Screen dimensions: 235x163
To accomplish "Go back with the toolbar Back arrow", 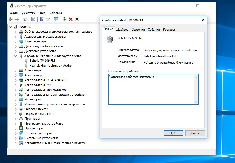I will [x=11, y=19].
